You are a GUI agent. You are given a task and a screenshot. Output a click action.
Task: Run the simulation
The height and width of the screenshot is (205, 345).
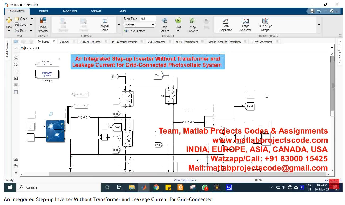178,20
